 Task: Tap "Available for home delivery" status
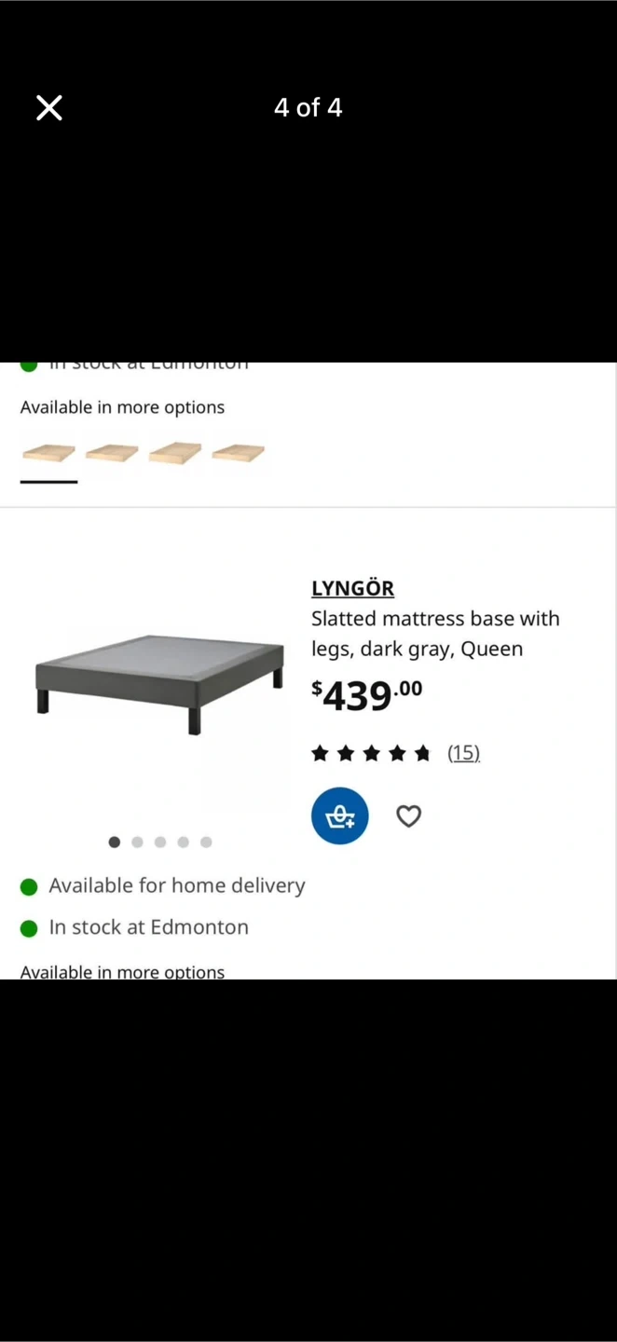[176, 885]
